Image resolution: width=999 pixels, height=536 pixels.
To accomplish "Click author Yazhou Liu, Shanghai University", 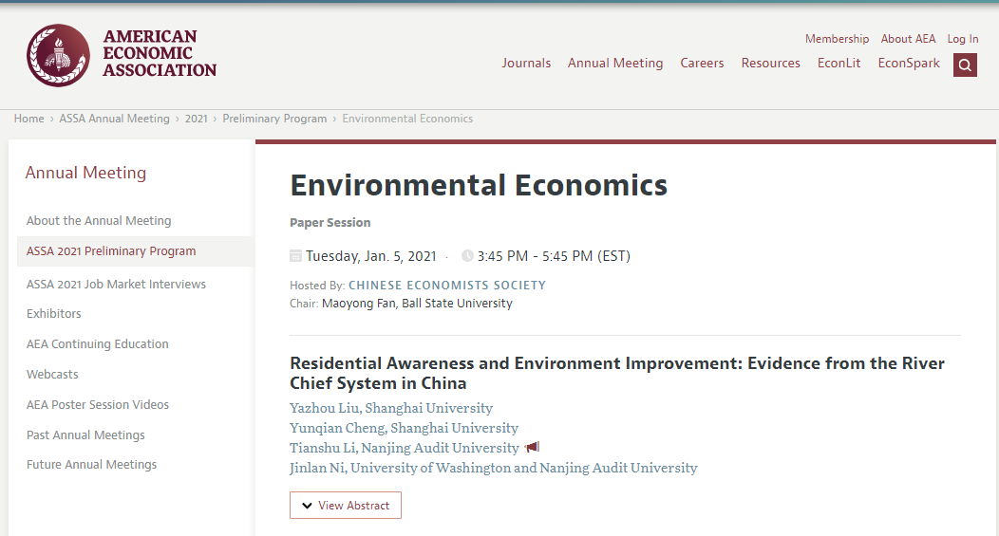I will coord(391,408).
